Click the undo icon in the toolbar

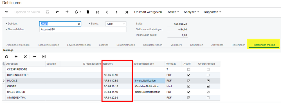point(57,12)
